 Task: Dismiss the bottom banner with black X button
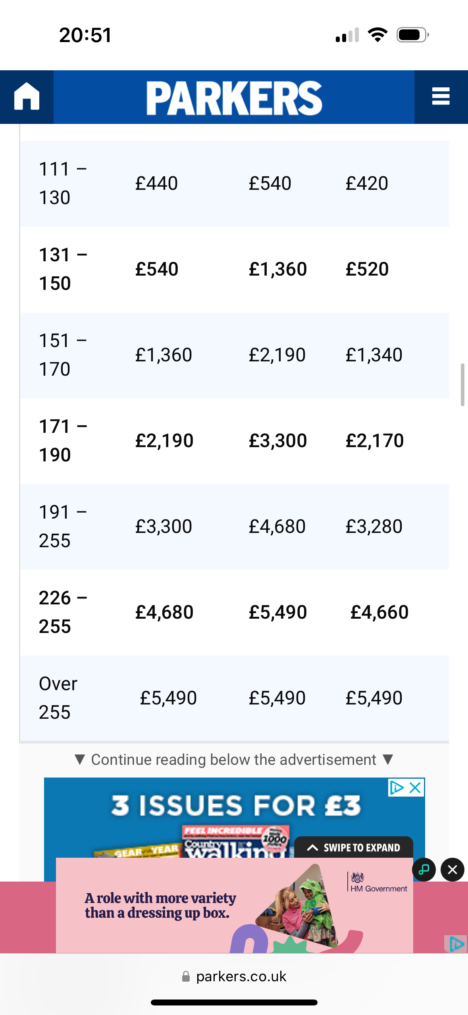(x=452, y=870)
